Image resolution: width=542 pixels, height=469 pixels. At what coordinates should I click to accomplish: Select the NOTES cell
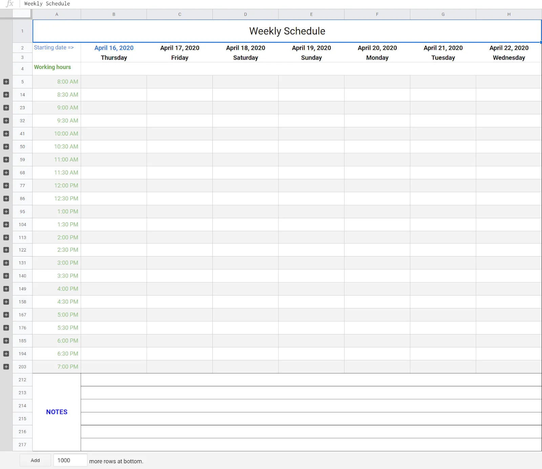[x=57, y=412]
